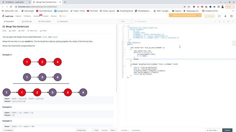Click the Error profile button in Chrome

coord(230,7)
